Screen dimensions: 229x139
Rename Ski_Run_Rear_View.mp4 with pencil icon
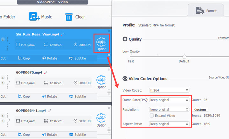click(x=63, y=34)
